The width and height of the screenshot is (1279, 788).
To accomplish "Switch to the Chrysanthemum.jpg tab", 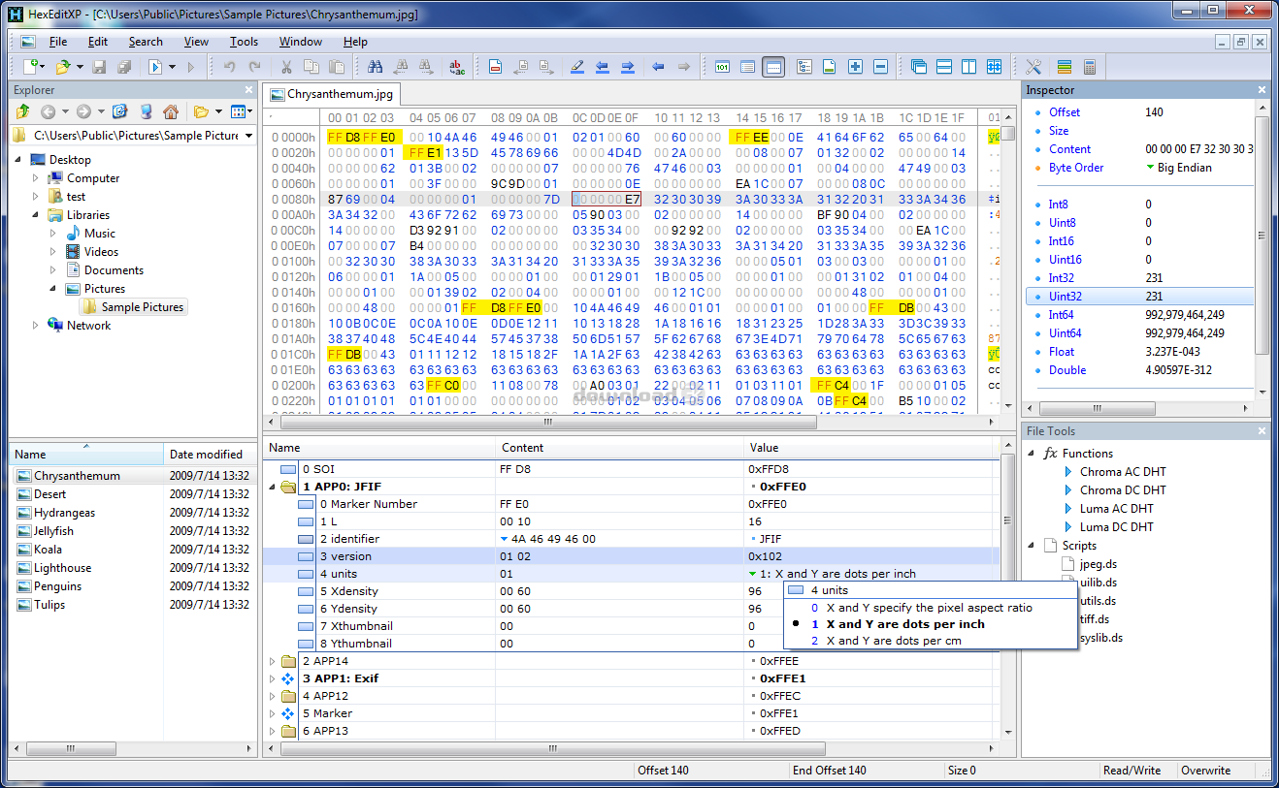I will click(333, 94).
